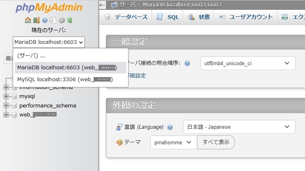305x171 pixels.
Task: Open the ユーザアカウント tab
Action: tap(245, 17)
